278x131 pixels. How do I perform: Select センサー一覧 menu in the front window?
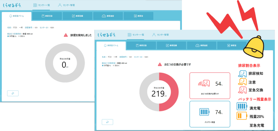click(136, 35)
